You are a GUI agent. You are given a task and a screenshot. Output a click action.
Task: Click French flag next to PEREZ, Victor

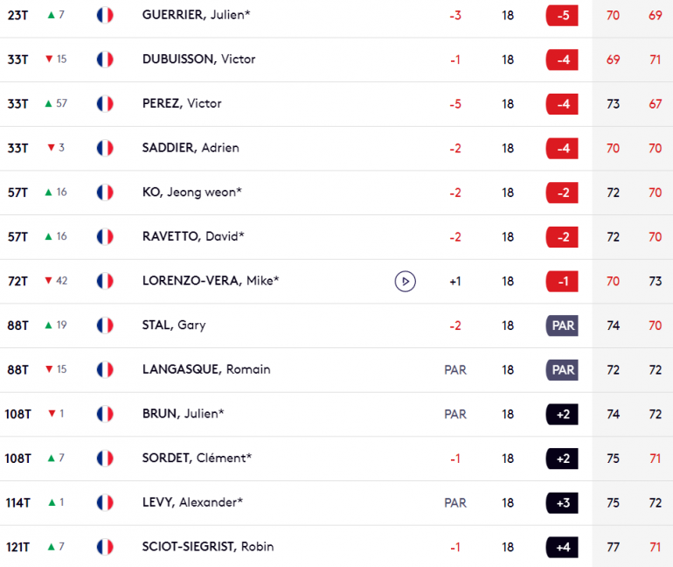point(105,103)
